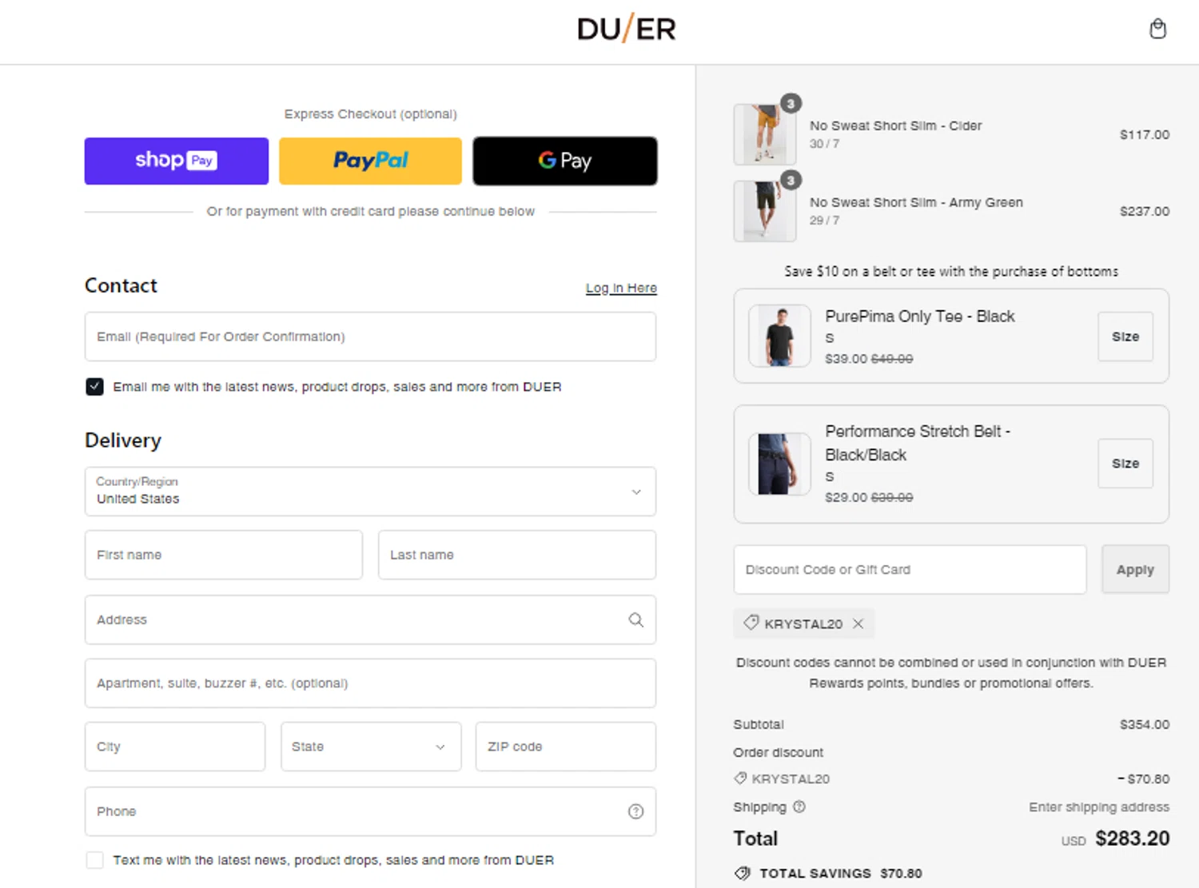Pay with PayPal

370,161
